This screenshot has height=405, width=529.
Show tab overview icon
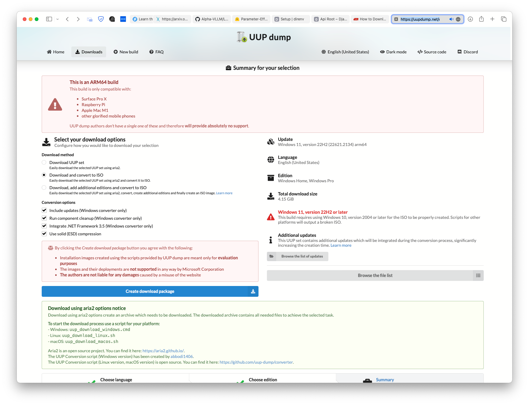tap(504, 19)
